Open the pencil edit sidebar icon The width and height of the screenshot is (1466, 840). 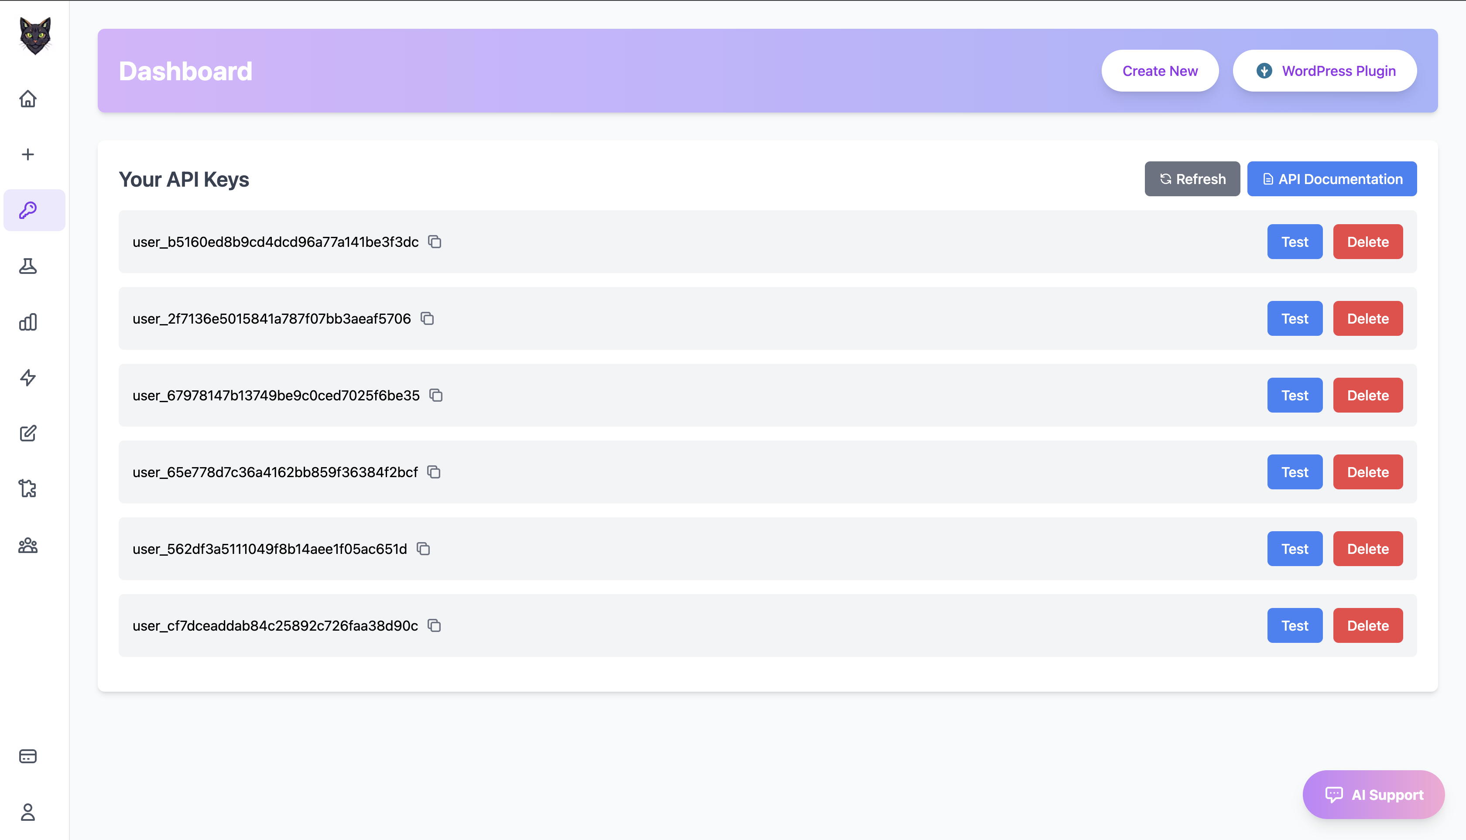click(27, 433)
